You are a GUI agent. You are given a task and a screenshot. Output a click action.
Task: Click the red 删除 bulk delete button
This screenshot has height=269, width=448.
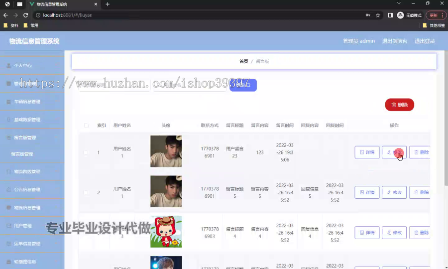point(399,105)
